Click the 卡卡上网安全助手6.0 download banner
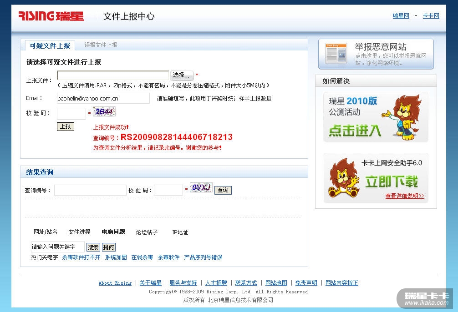The height and width of the screenshot is (312, 458). pos(376,178)
